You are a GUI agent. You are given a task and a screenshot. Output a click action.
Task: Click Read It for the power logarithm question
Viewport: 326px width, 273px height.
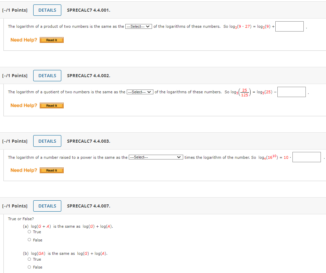(52, 170)
